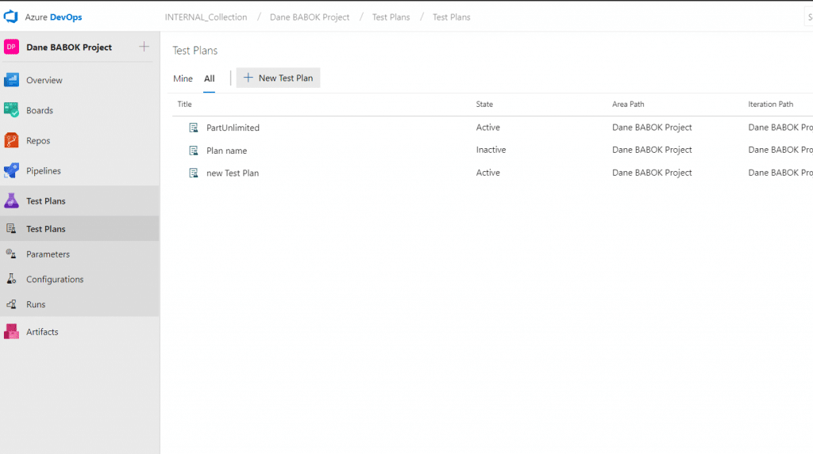Switch to the Mine tab

[183, 78]
